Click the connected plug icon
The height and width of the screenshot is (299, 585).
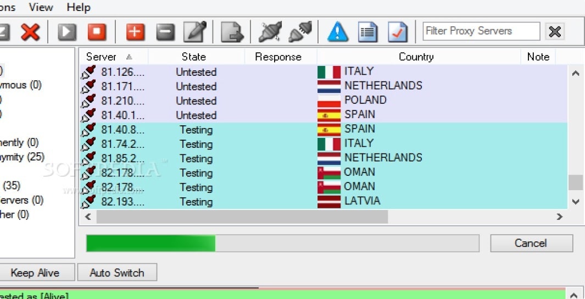click(270, 32)
